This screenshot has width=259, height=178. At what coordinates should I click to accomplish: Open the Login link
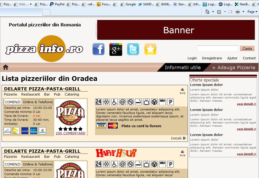[x=192, y=58]
